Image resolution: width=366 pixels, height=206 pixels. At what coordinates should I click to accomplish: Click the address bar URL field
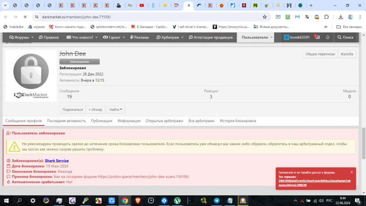click(150, 17)
